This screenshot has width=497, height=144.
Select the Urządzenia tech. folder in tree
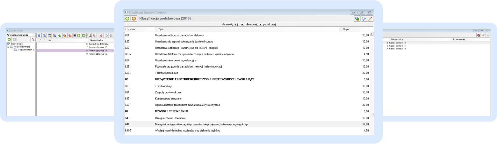[x=26, y=50]
